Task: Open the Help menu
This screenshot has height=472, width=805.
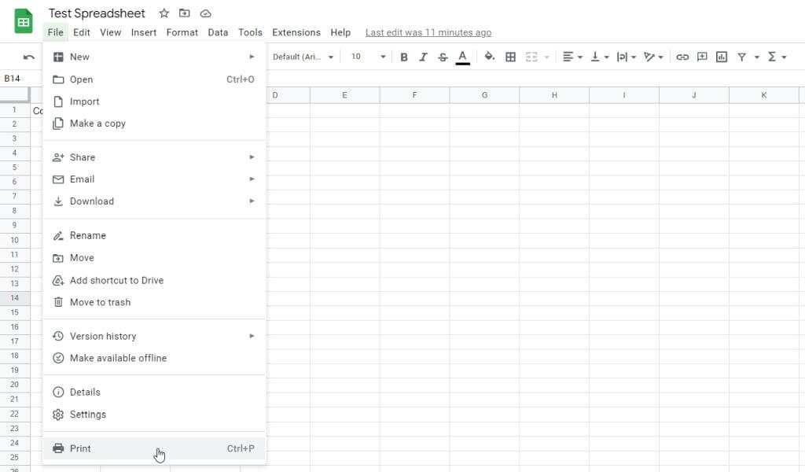Action: pyautogui.click(x=340, y=32)
